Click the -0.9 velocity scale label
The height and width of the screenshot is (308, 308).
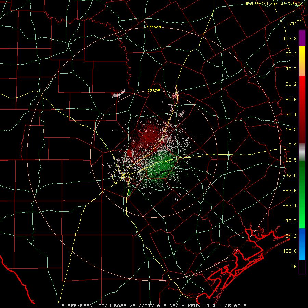(291, 145)
